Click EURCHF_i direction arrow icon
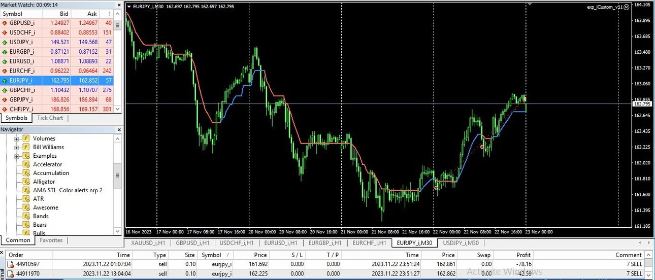655x280 pixels. [5, 71]
